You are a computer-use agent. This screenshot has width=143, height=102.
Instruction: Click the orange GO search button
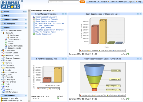click(x=82, y=2)
